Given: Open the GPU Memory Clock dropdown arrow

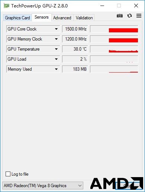Looking at the screenshot, I should pyautogui.click(x=56, y=39).
